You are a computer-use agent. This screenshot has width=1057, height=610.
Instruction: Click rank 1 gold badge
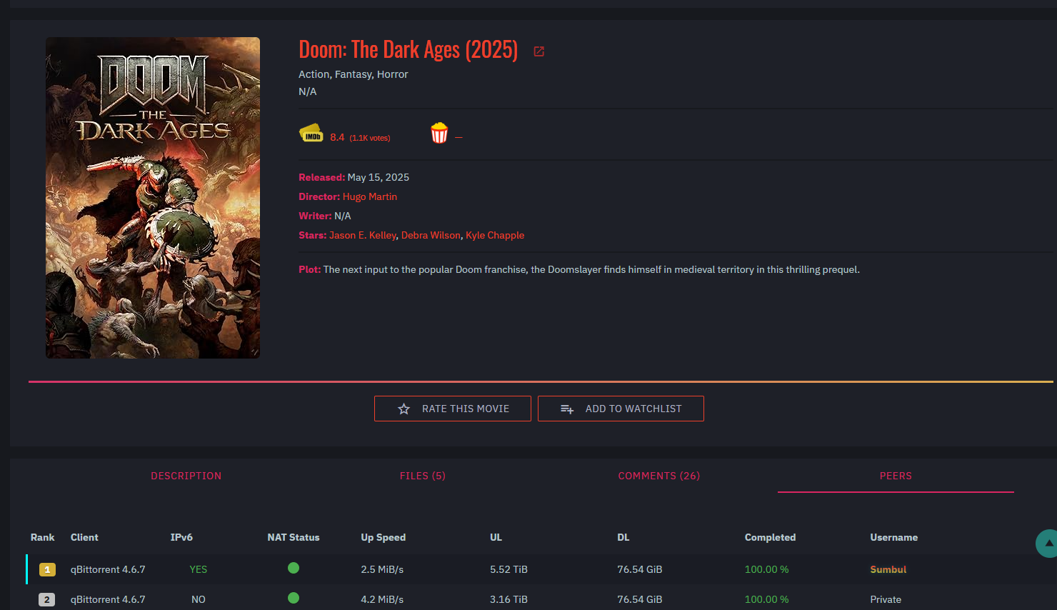(47, 569)
